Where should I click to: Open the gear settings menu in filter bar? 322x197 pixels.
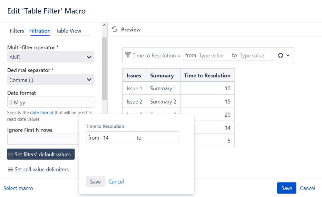point(280,55)
